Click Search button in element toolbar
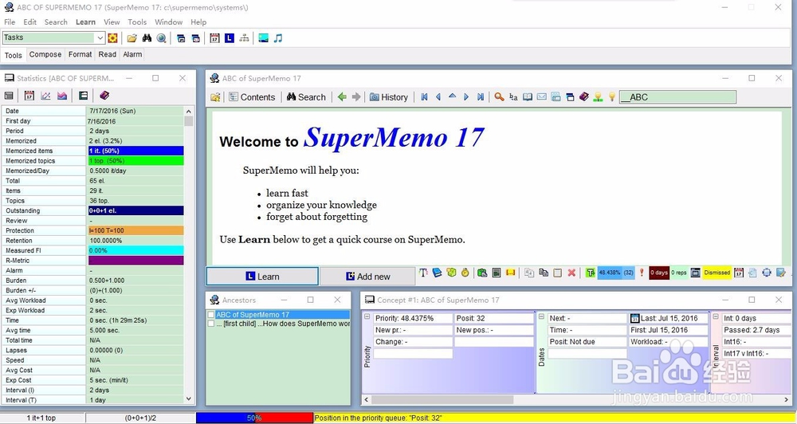Image resolution: width=797 pixels, height=424 pixels. [x=306, y=97]
